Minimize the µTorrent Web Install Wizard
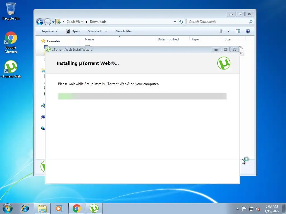The image size is (286, 214). 216,50
